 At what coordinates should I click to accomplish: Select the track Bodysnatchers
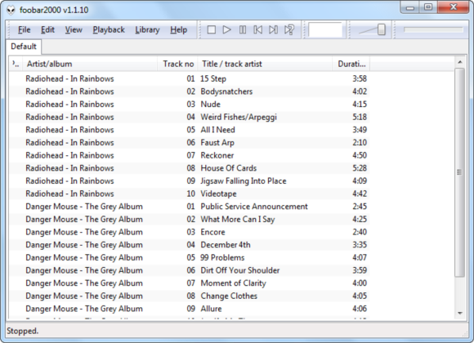click(189, 91)
